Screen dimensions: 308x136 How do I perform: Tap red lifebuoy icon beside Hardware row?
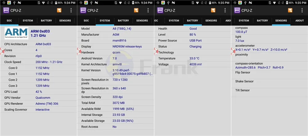(79, 51)
